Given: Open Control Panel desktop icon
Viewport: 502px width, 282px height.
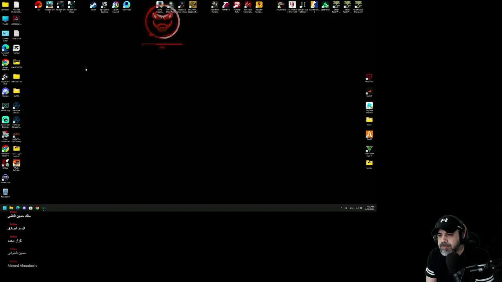Looking at the screenshot, I should pos(5,36).
